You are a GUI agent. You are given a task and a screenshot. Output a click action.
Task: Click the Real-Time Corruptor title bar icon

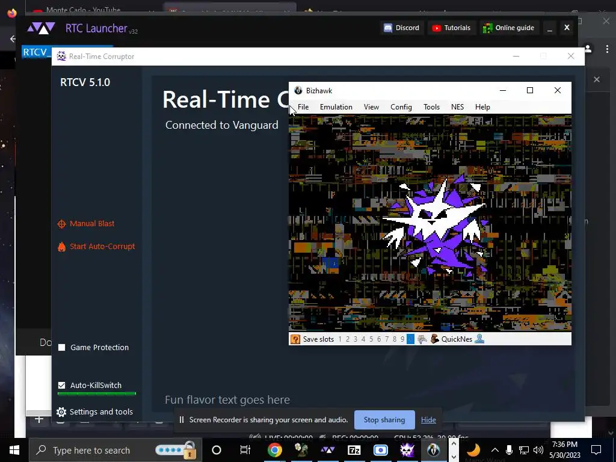[x=61, y=56]
